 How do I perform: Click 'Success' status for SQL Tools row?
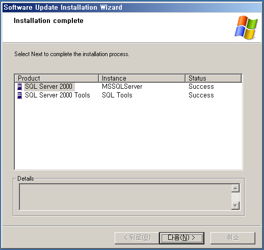tap(201, 95)
